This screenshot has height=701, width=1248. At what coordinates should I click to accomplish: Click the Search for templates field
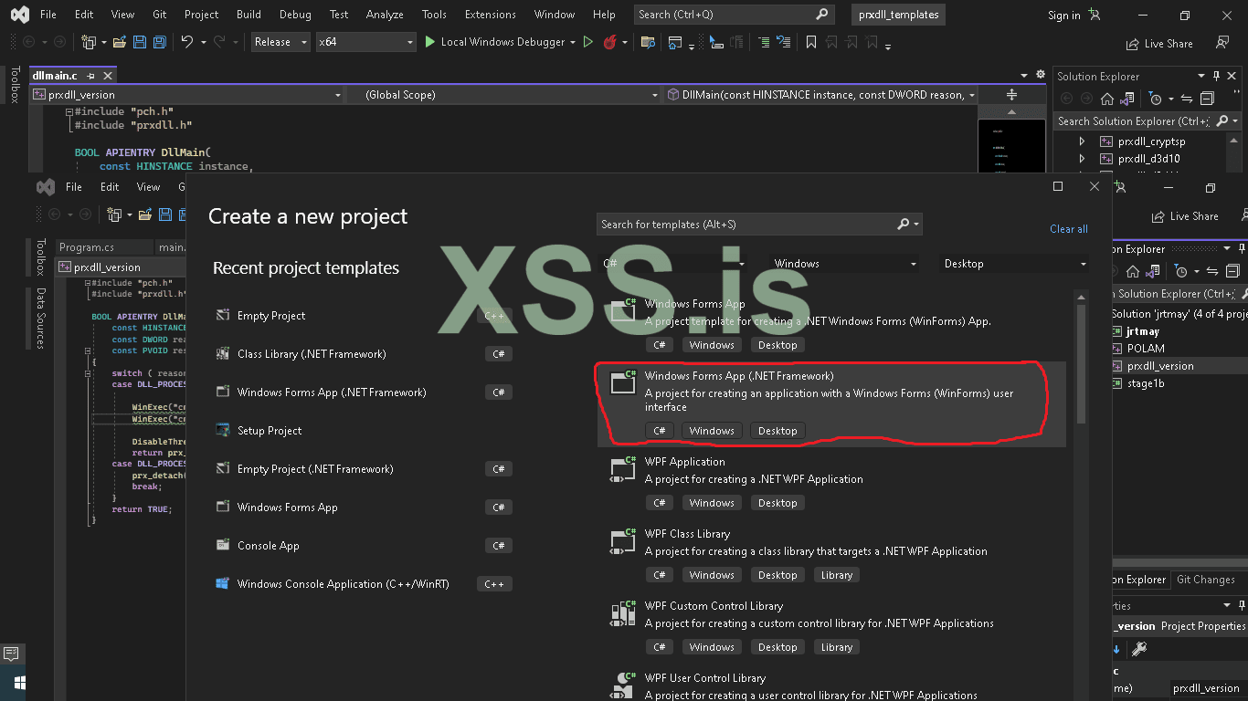745,225
